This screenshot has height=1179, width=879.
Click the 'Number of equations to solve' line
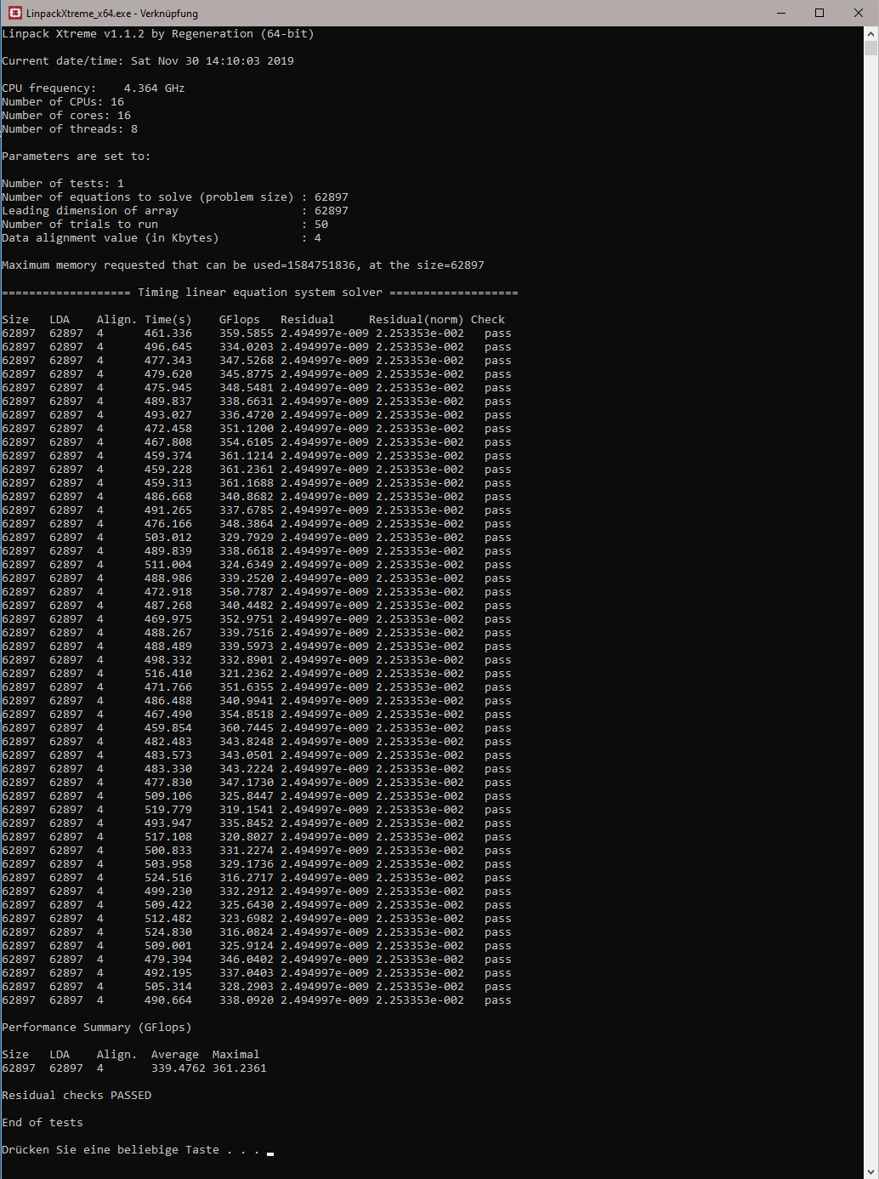coord(175,197)
